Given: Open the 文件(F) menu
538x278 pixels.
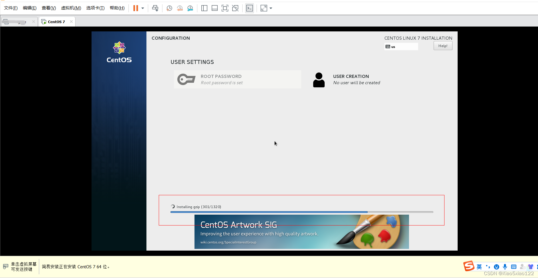Looking at the screenshot, I should [11, 8].
